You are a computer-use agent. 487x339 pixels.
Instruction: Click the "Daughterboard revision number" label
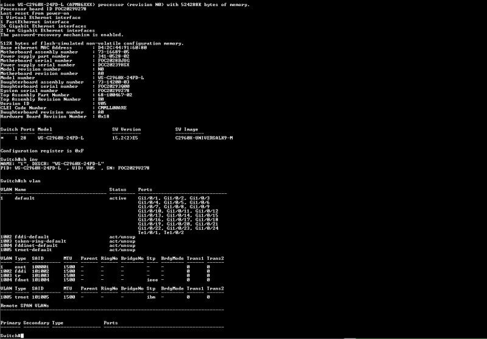click(x=42, y=112)
